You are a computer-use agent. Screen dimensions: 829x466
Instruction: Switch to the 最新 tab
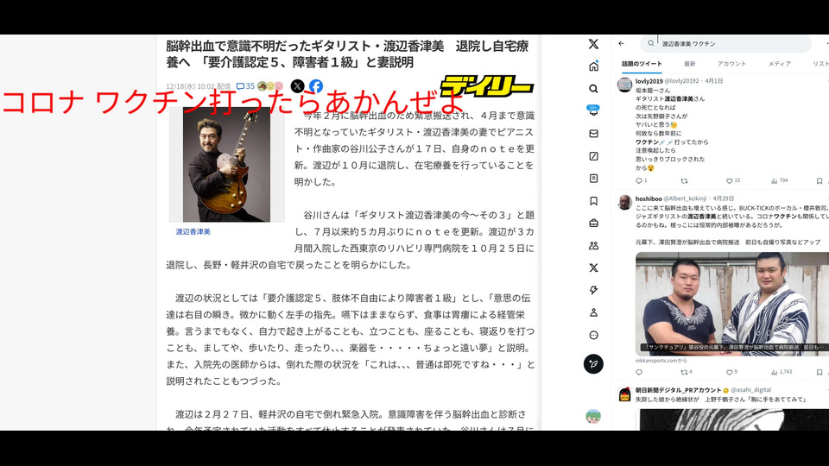pyautogui.click(x=689, y=64)
